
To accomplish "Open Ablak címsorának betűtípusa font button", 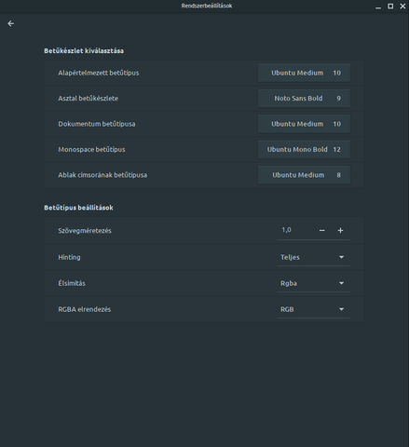I will (x=304, y=175).
